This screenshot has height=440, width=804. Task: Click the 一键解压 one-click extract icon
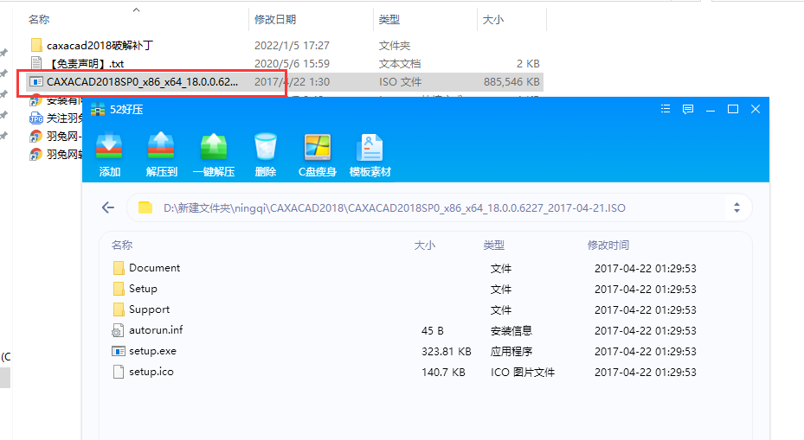point(213,146)
